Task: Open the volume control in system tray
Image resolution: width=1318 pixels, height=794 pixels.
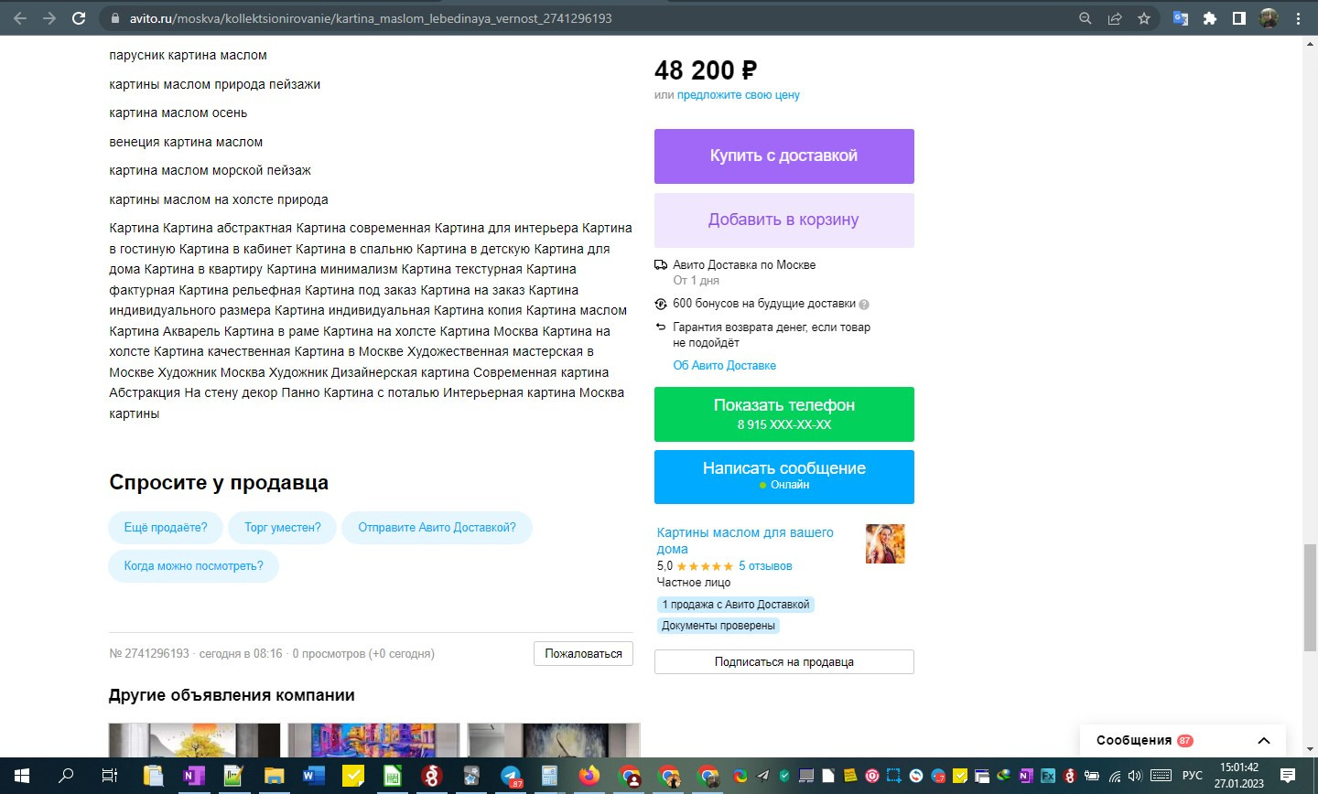Action: pyautogui.click(x=1135, y=776)
